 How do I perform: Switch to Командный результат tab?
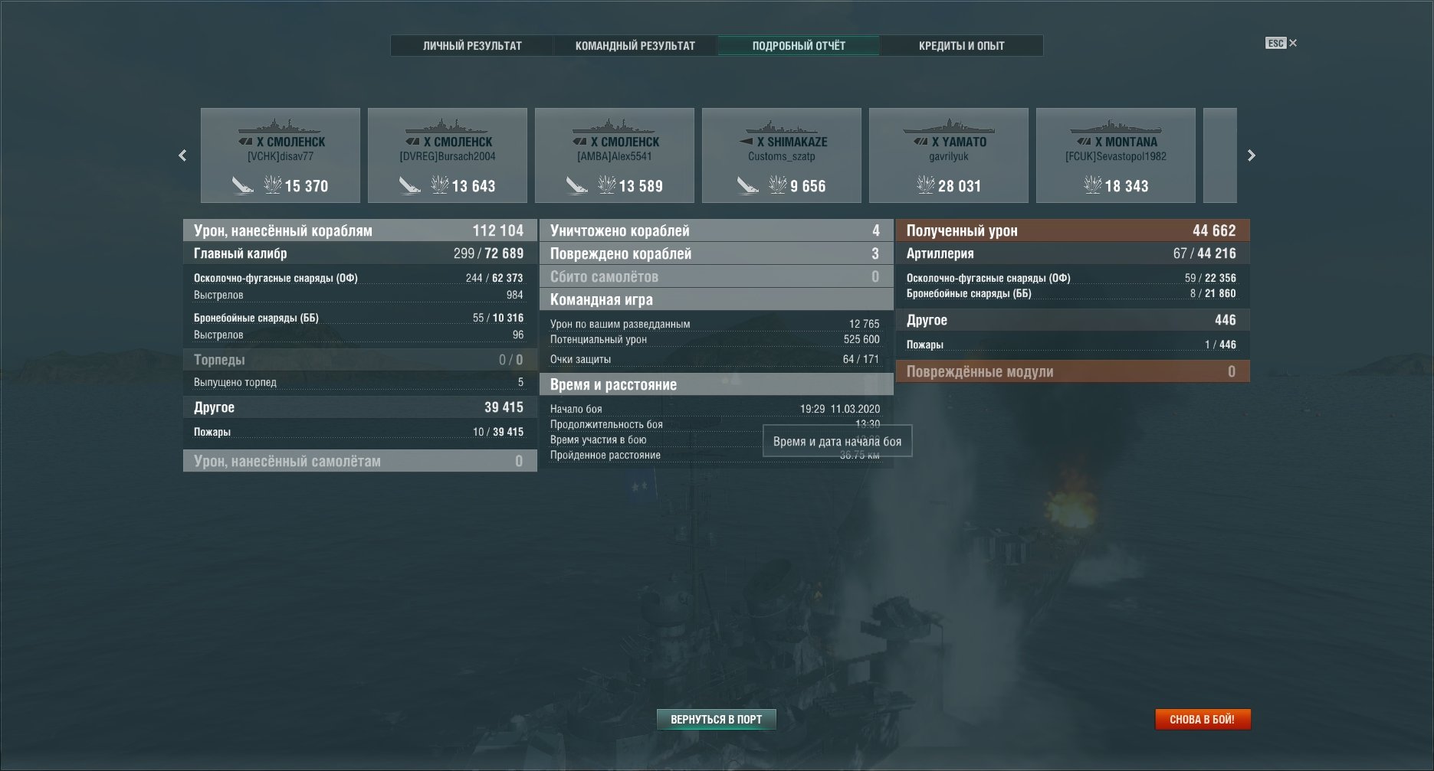635,46
